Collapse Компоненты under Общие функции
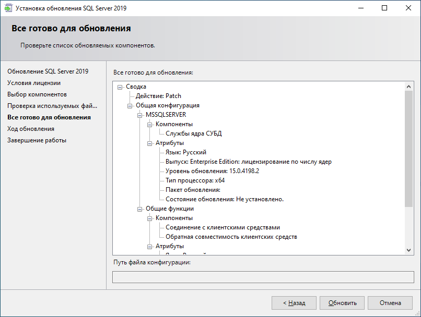Image resolution: width=421 pixels, height=317 pixels. [x=149, y=218]
